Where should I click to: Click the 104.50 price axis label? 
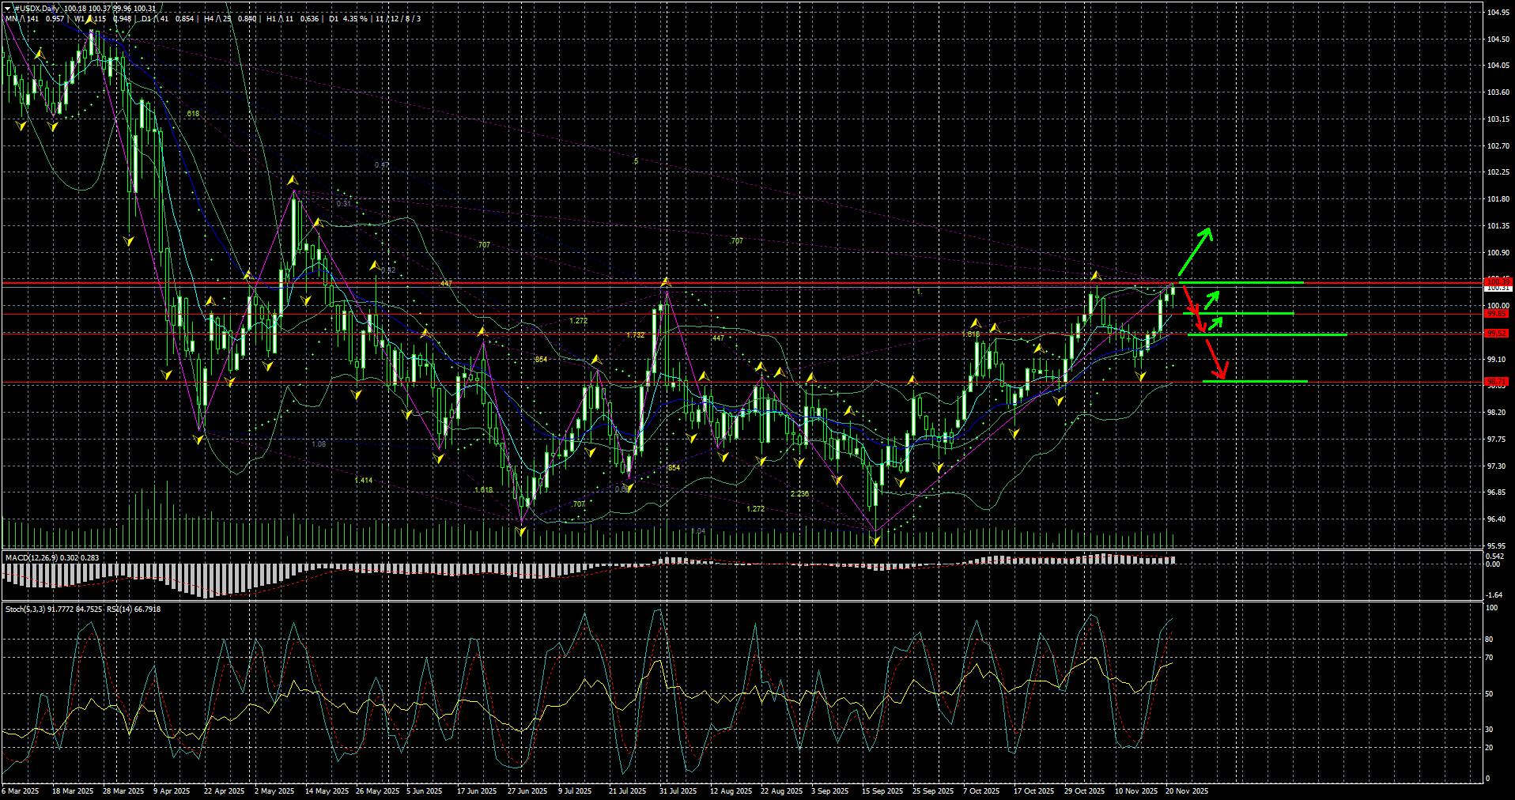click(1498, 39)
